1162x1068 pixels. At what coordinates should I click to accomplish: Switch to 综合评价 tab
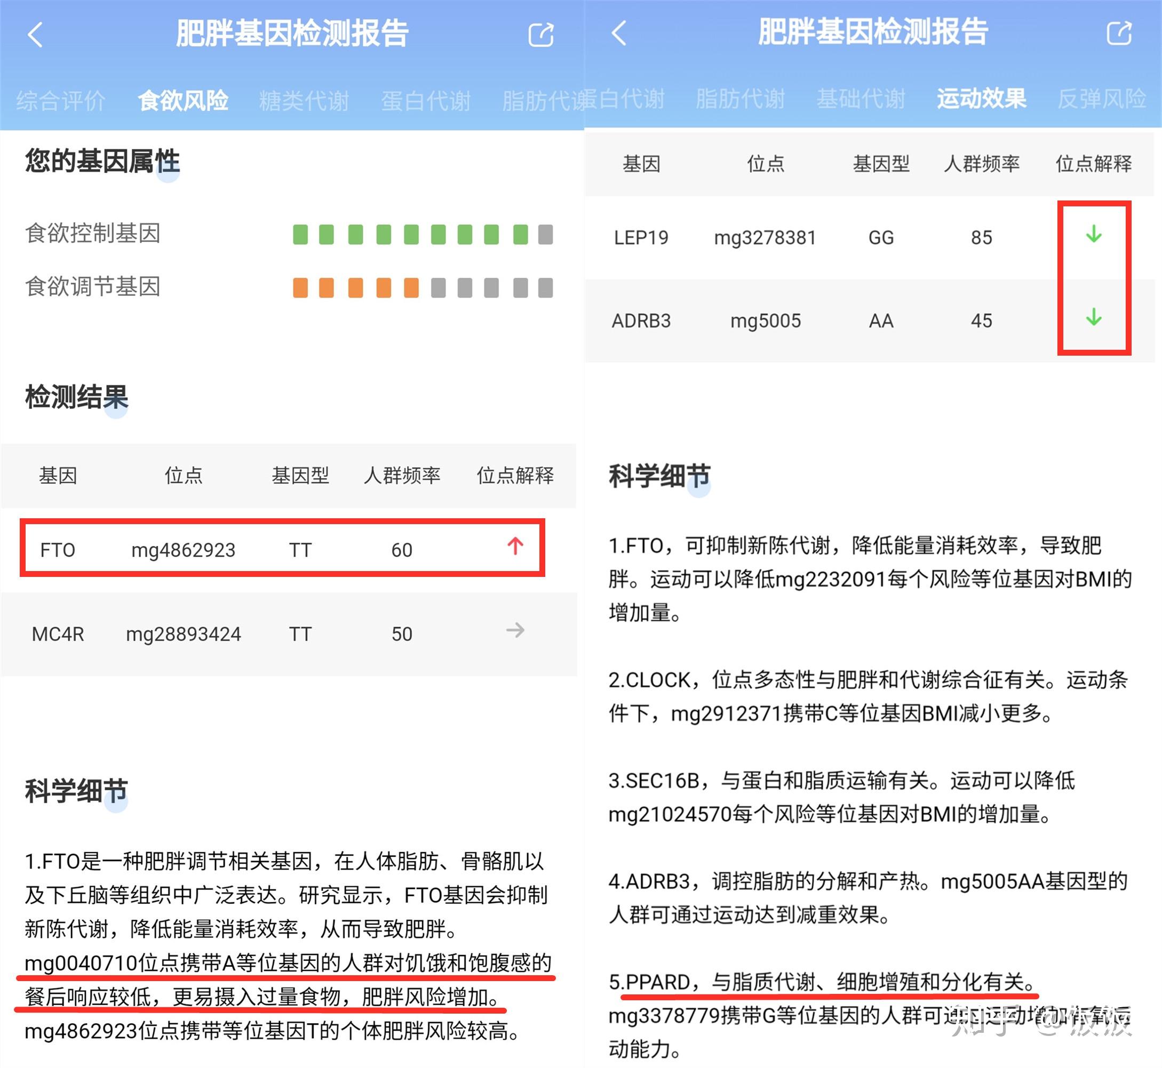(61, 101)
